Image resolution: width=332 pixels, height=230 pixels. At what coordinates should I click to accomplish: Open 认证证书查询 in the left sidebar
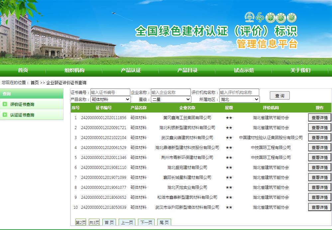click(22, 115)
